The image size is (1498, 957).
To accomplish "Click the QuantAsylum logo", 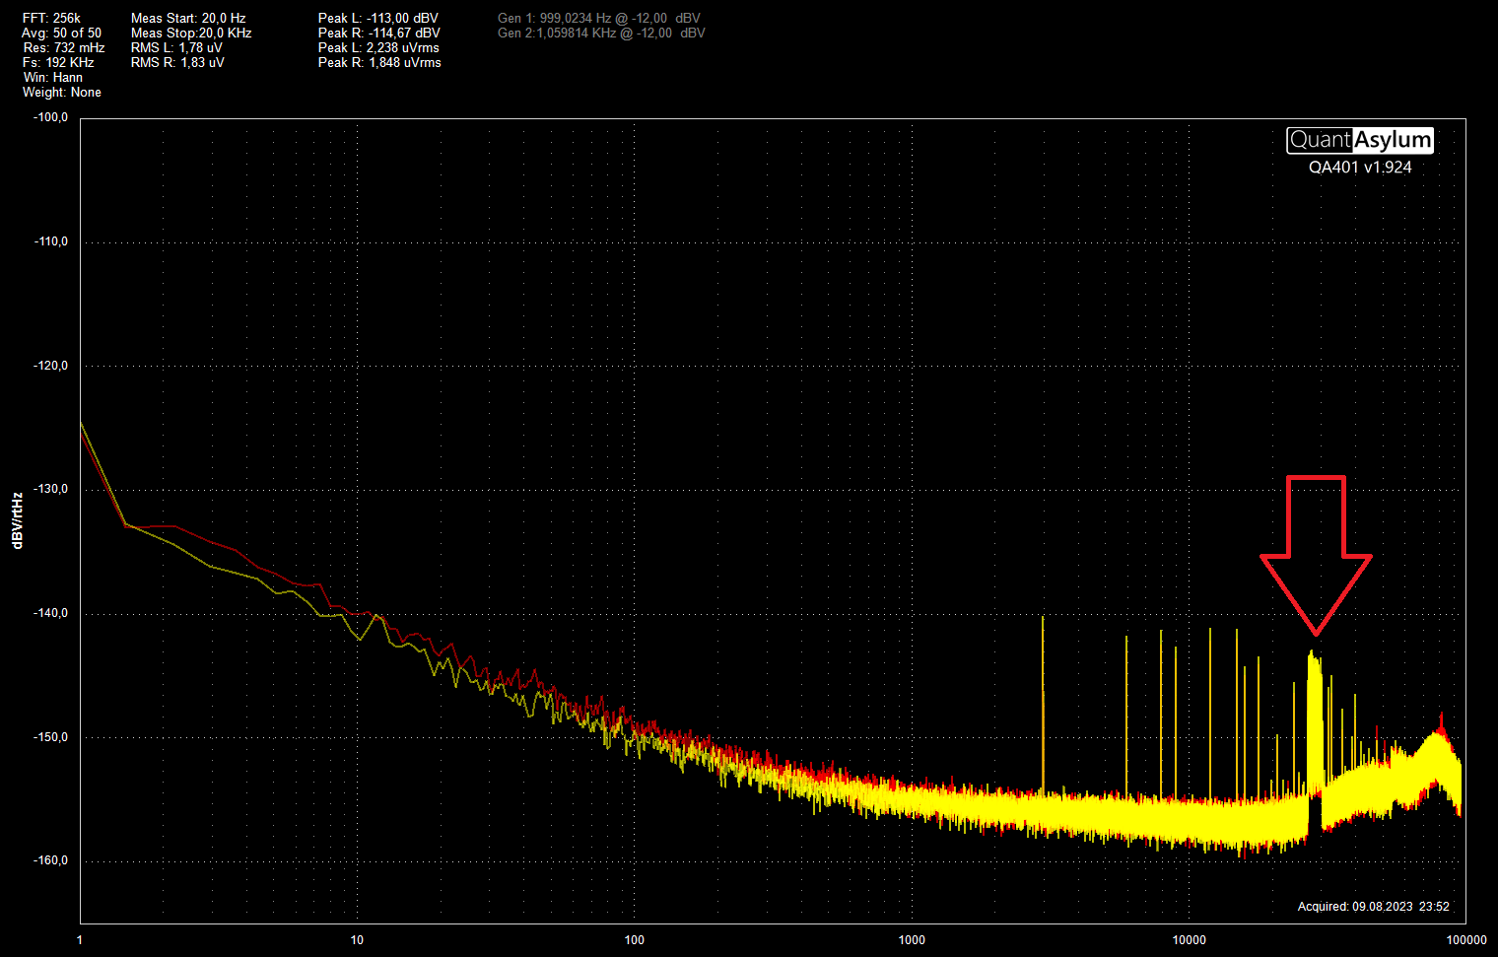I will 1359,140.
